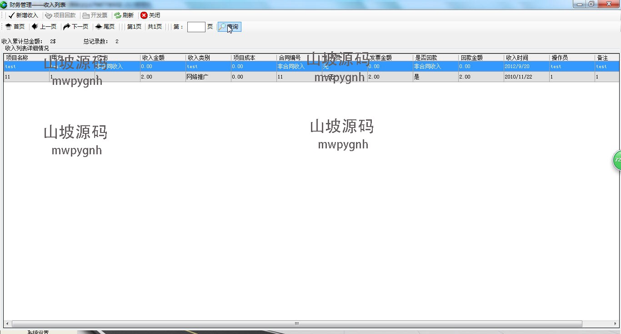Click the red 关闭 (close) toolbar button
Screen dimensions: 621x334
click(150, 15)
